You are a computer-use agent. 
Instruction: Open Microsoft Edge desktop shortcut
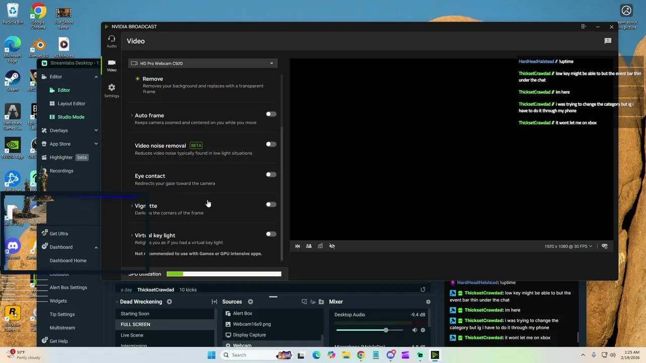(13, 49)
